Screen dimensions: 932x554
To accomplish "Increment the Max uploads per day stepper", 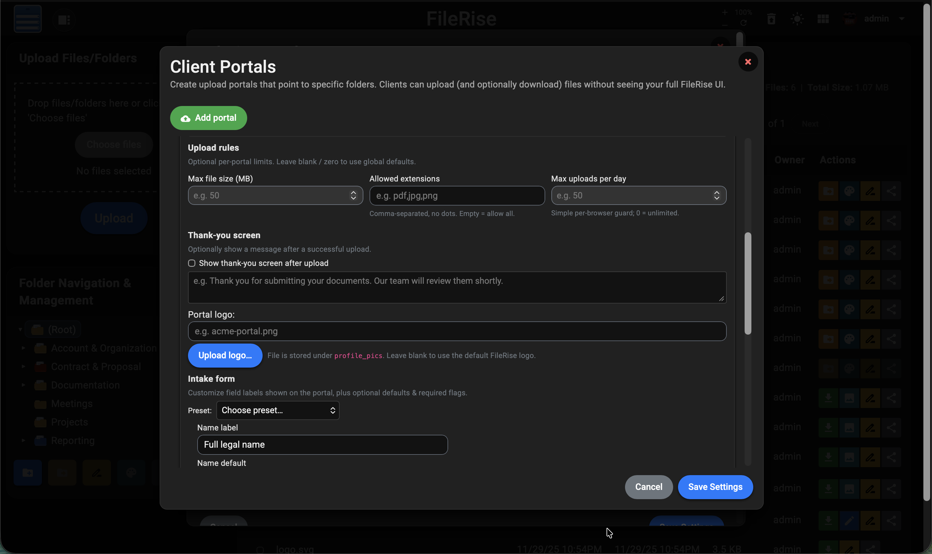I will click(x=717, y=193).
